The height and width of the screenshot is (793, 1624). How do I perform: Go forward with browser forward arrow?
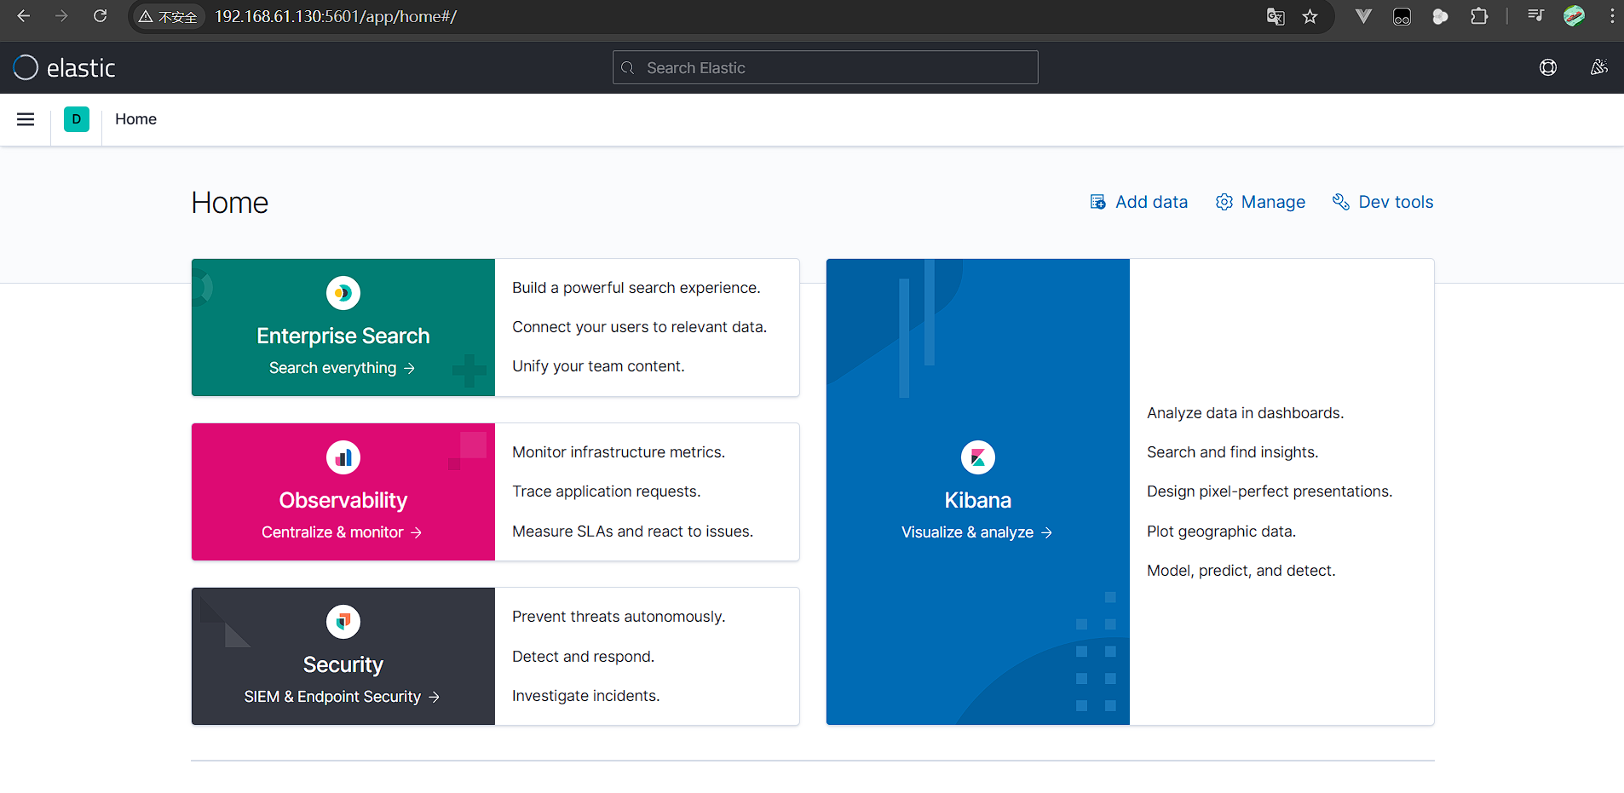click(61, 16)
